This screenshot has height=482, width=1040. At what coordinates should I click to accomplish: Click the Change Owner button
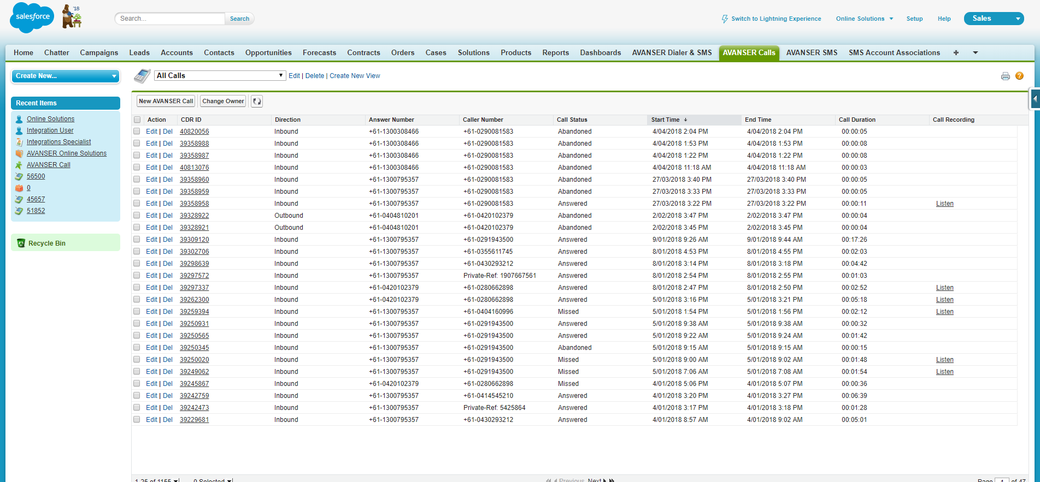(223, 101)
